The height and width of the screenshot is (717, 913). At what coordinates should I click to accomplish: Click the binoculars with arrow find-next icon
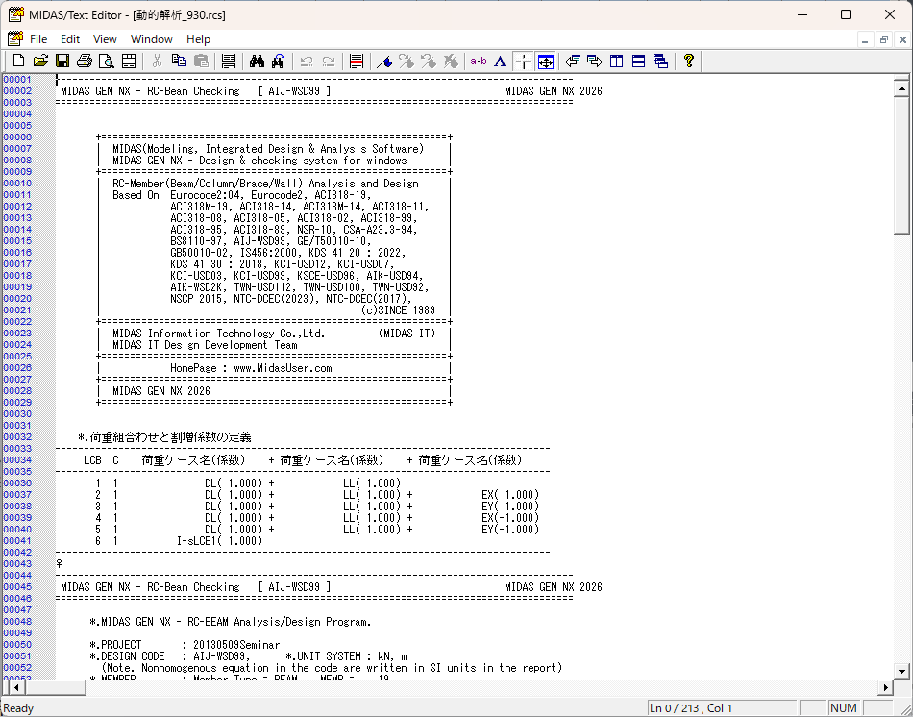[279, 62]
